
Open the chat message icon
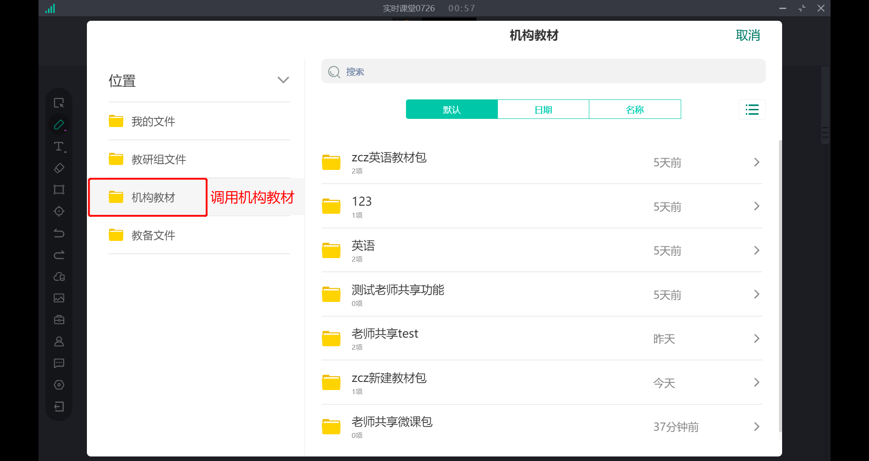(x=59, y=363)
